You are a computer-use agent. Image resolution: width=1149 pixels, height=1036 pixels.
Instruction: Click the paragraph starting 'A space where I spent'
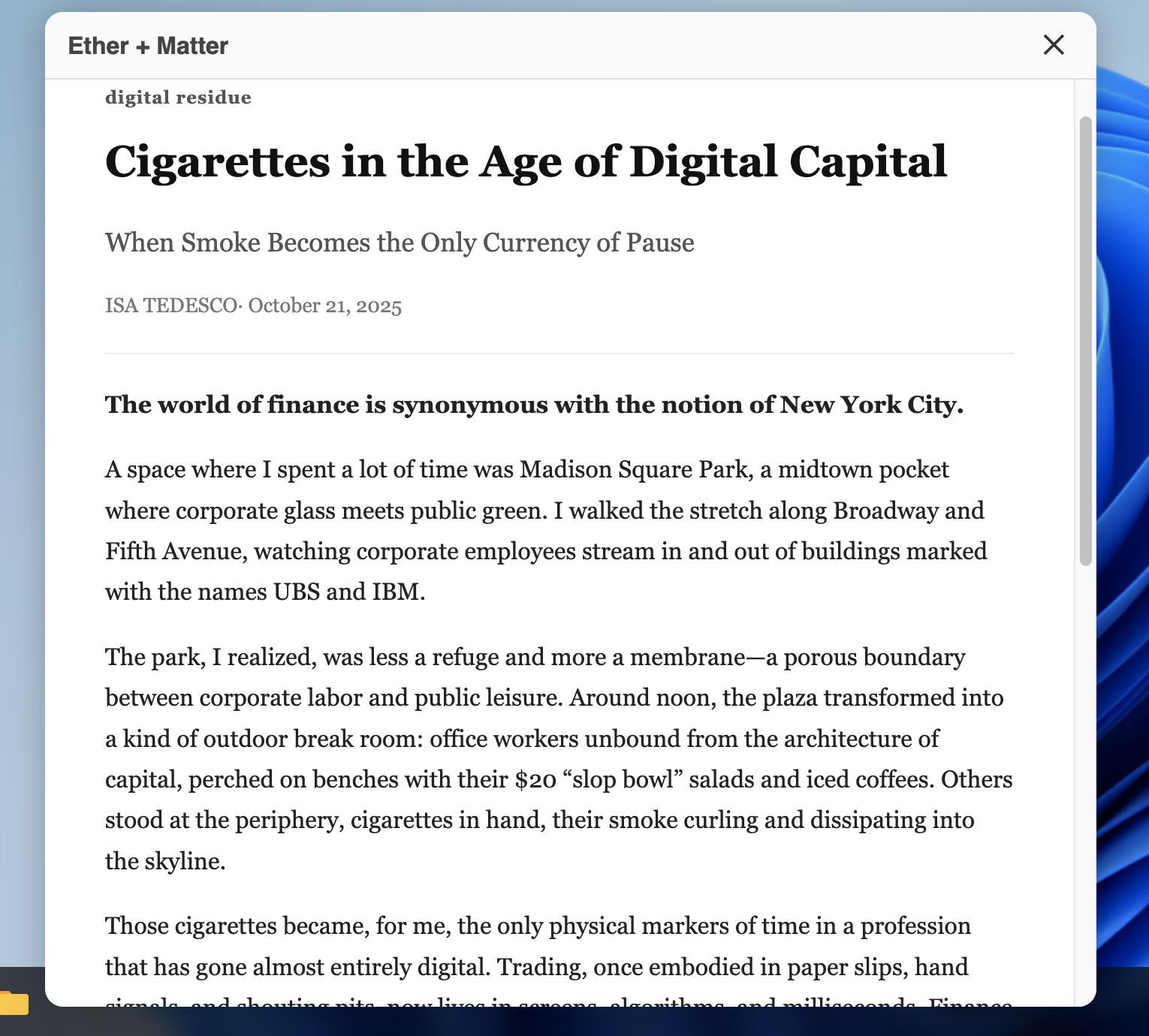(546, 531)
